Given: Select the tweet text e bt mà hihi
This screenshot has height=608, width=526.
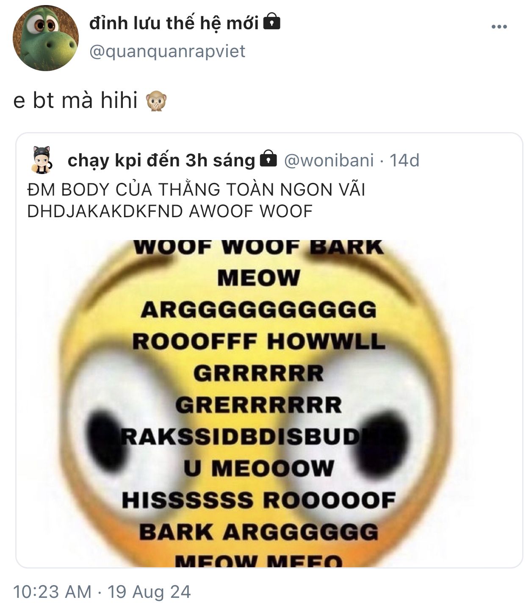Looking at the screenshot, I should click(x=75, y=101).
